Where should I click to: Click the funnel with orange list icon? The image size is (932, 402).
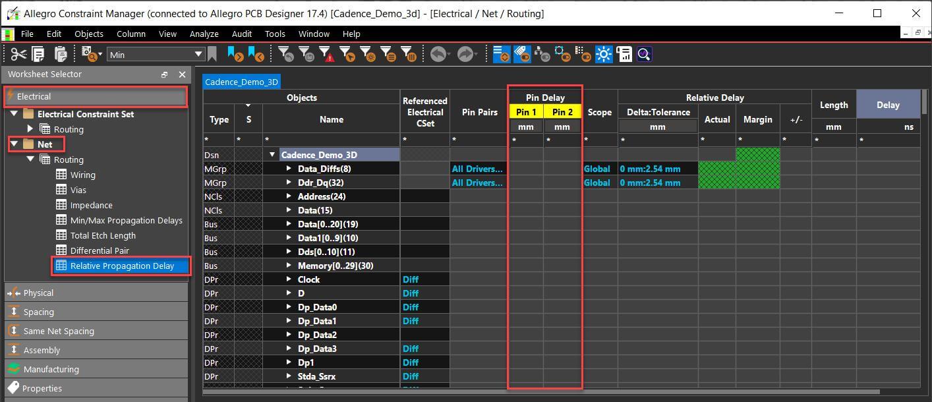click(388, 54)
